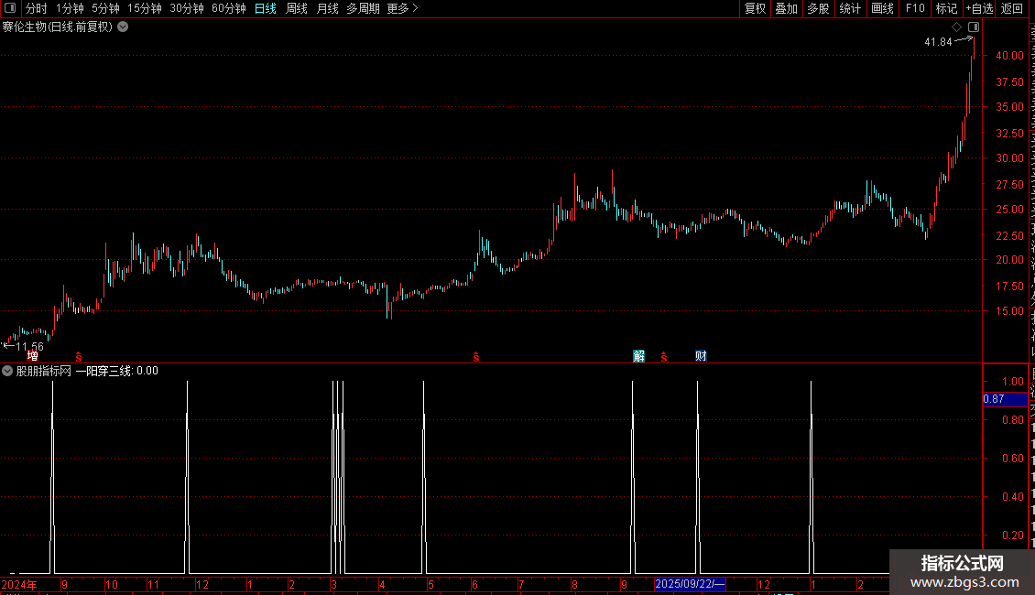Open dropdown beside 赛伦生物(日线.前复权) title
This screenshot has height=595, width=1035.
pos(123,27)
